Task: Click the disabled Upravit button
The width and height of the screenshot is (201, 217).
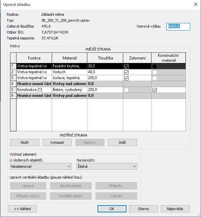Action: click(28, 186)
